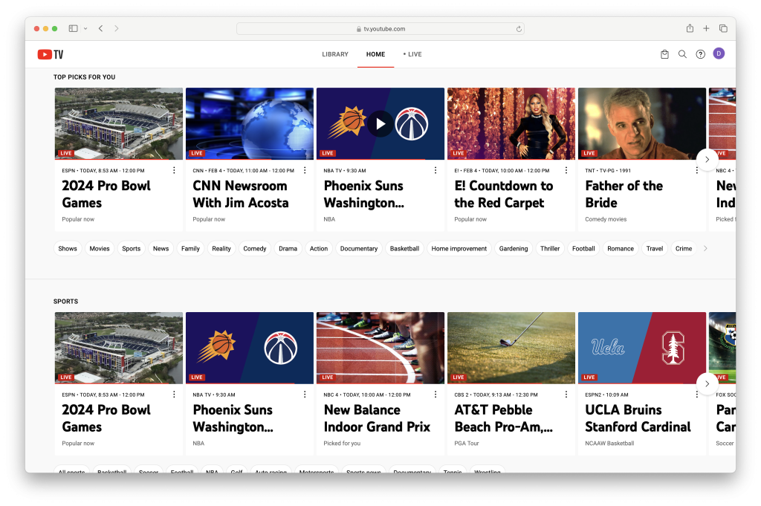Viewport: 761px width, 506px height.
Task: Select the Home tab
Action: coord(375,54)
